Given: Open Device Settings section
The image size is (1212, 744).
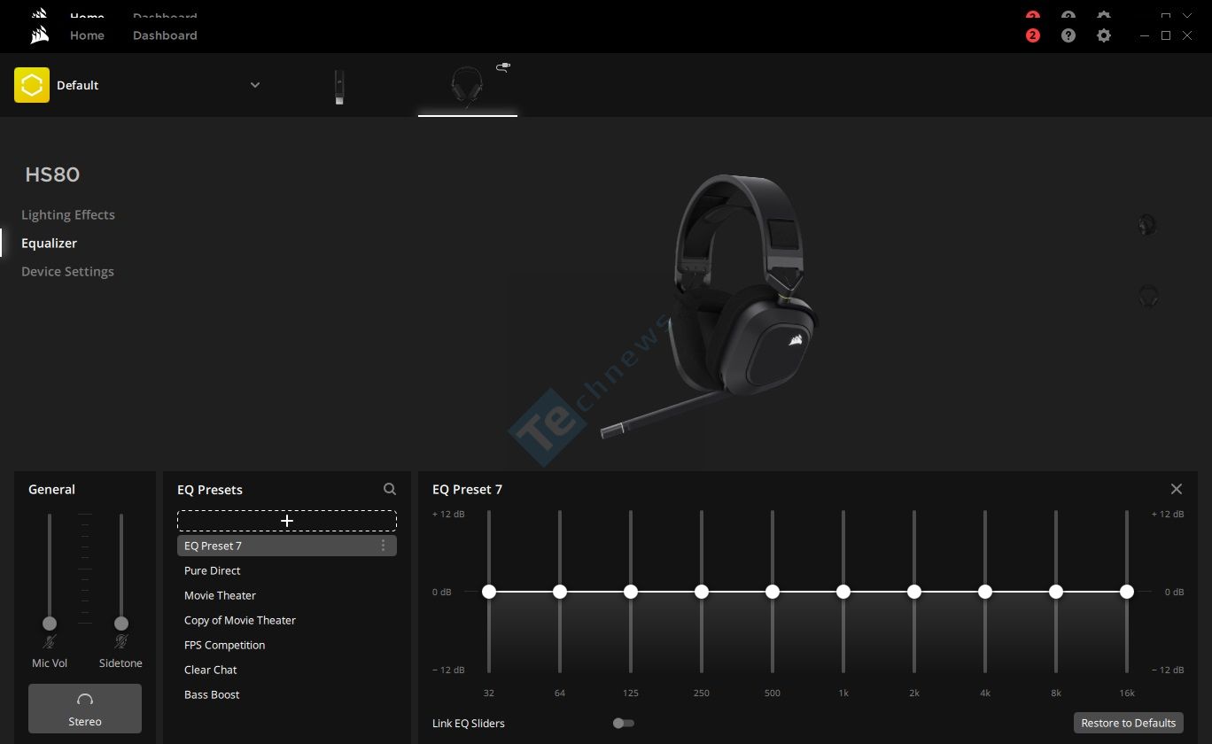Looking at the screenshot, I should click(67, 271).
